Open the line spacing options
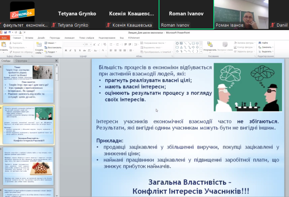This screenshot has height=197, width=289. [x=136, y=44]
